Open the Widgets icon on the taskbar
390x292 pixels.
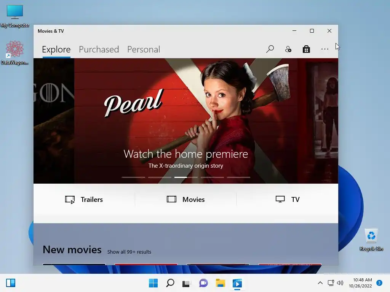coord(11,283)
